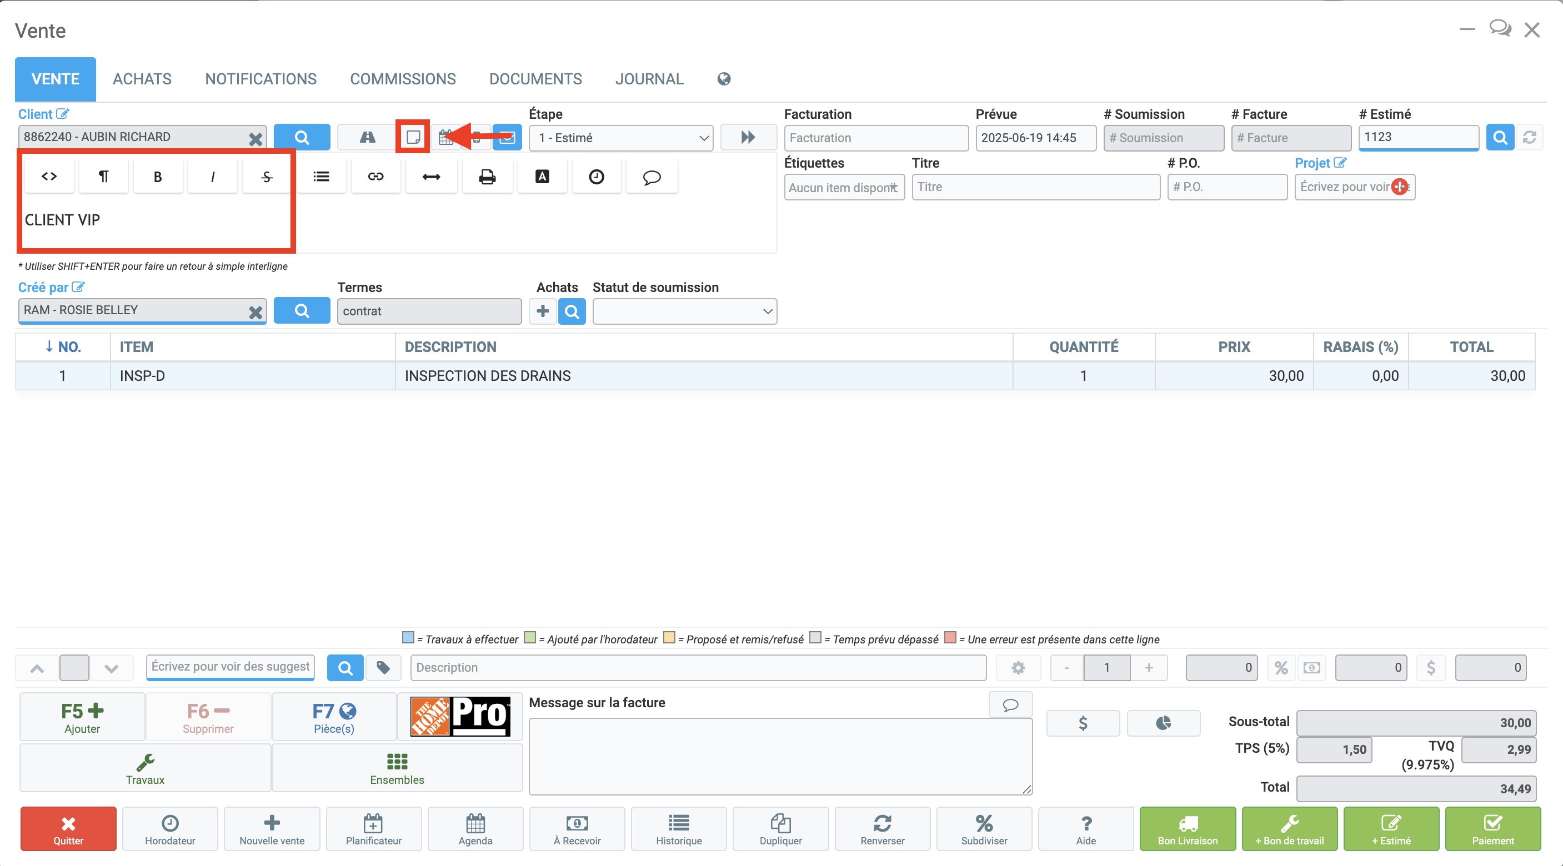This screenshot has height=866, width=1563.
Task: Toggle bold formatting in note editor
Action: pyautogui.click(x=158, y=177)
